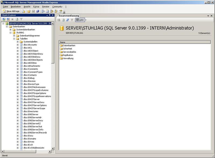Click the Refresh icon in Zusammenfassung toolbar
215x158 pixels.
pyautogui.click(x=63, y=20)
